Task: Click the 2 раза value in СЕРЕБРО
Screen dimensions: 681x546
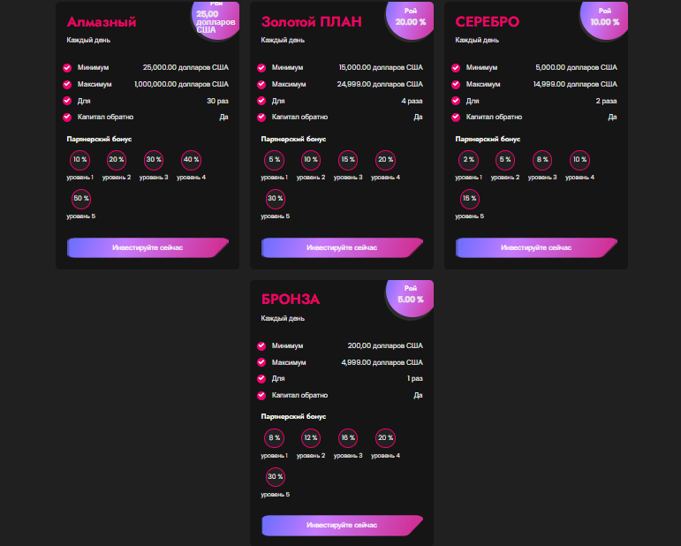Action: click(x=606, y=101)
